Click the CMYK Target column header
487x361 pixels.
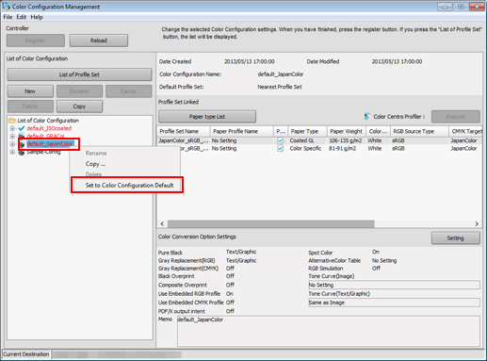pos(466,131)
